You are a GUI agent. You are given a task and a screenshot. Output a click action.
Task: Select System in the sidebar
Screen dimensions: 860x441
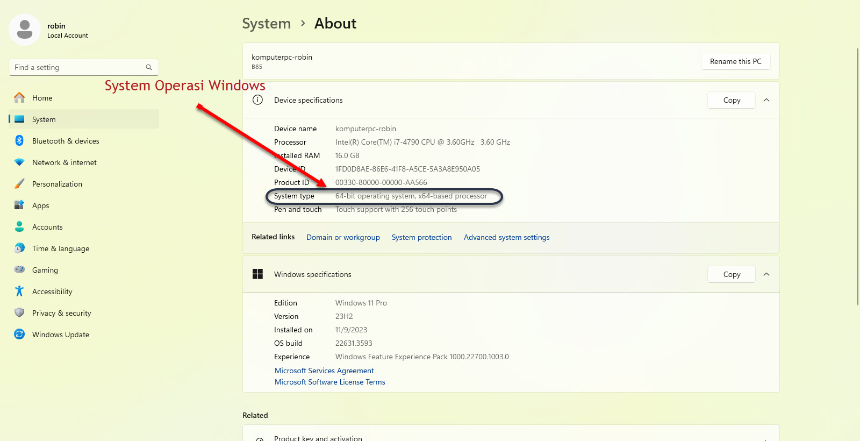tap(84, 119)
